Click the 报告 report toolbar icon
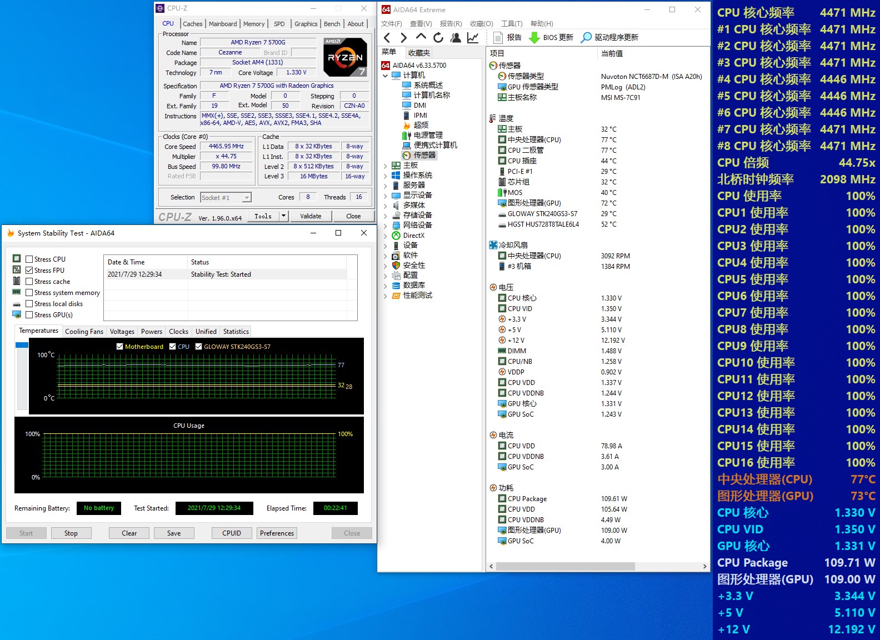 click(498, 37)
